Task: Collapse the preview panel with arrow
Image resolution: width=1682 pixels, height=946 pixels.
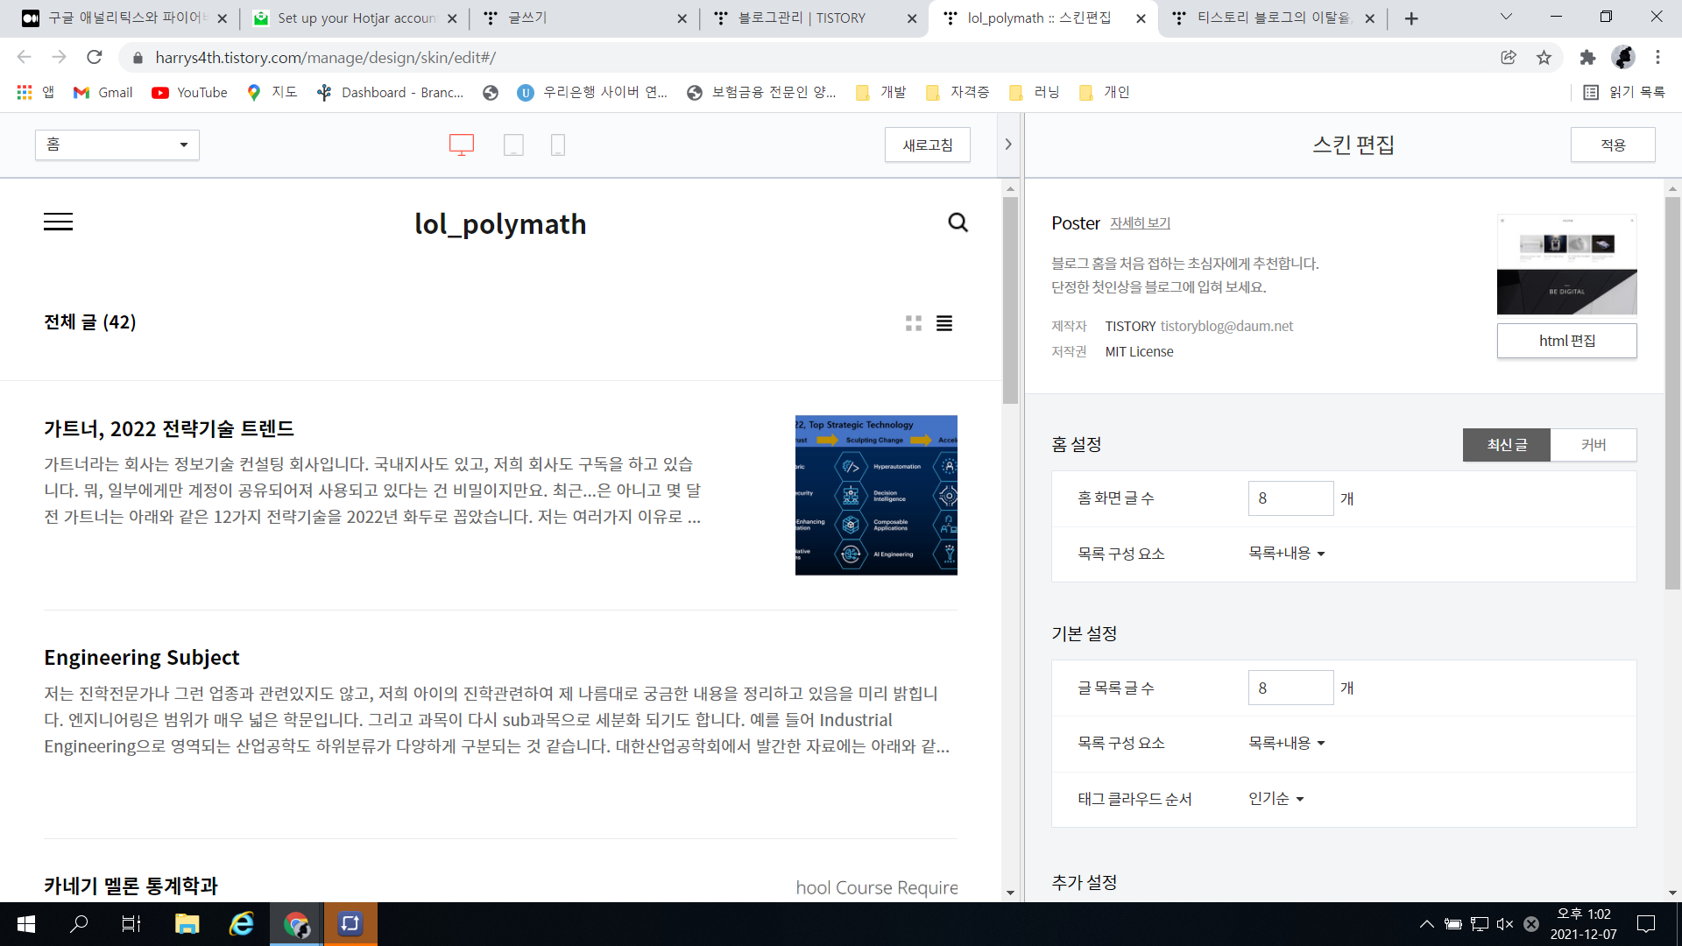Action: 1008,145
